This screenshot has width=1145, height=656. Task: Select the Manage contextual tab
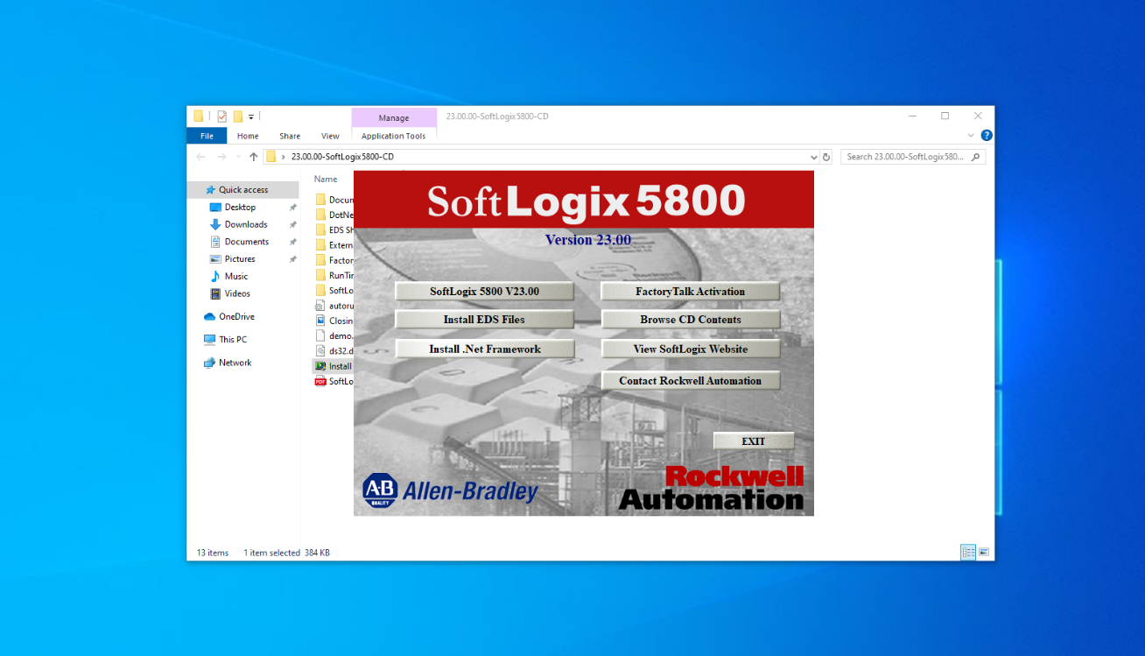(394, 117)
